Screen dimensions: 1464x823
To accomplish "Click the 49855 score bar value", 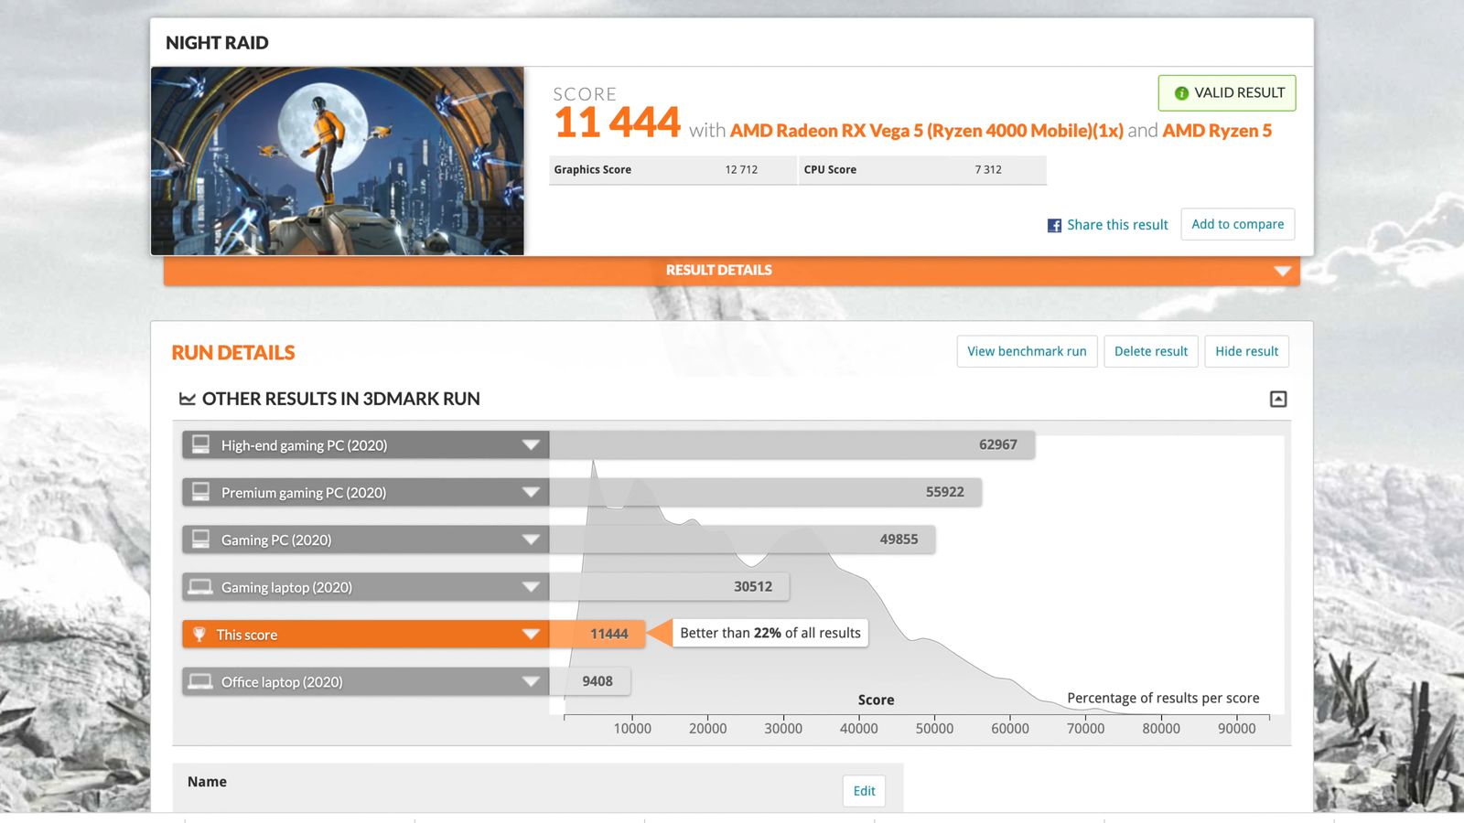I will point(899,540).
